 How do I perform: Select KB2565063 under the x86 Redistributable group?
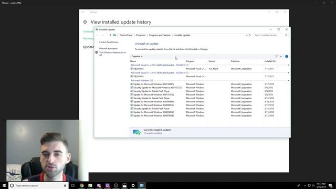139,77
